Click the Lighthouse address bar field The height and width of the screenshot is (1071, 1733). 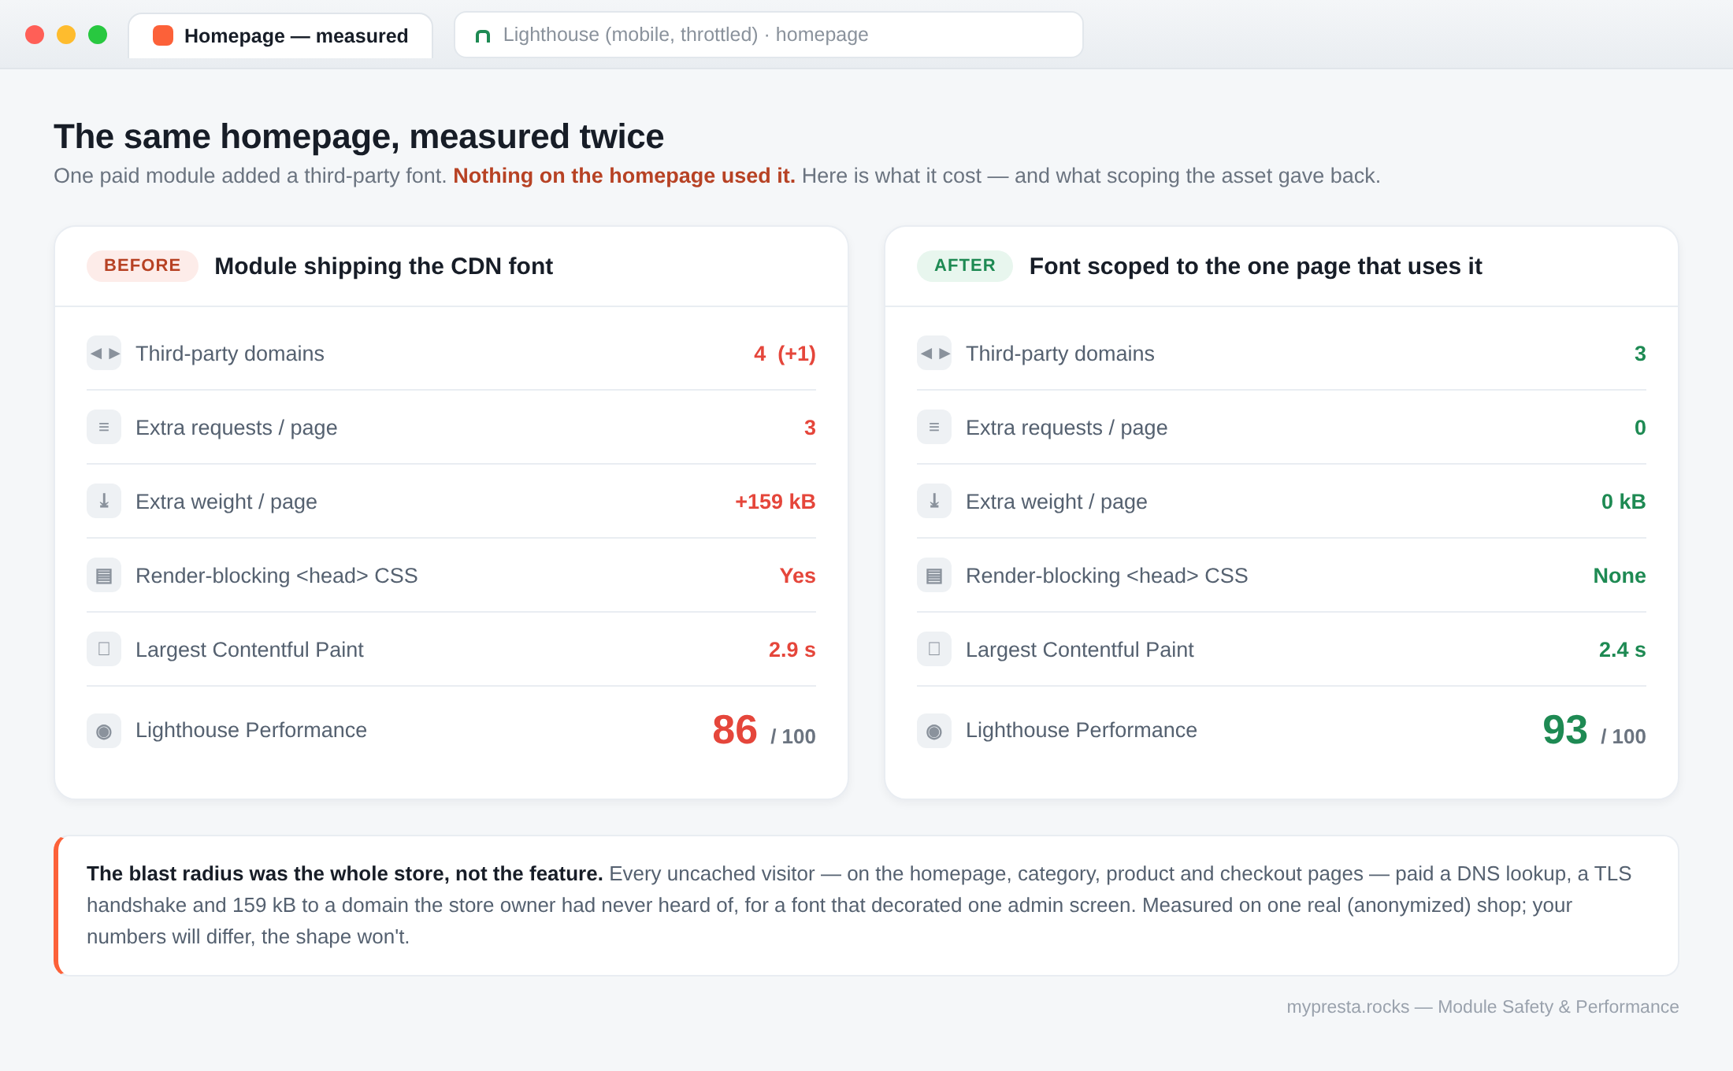(769, 35)
